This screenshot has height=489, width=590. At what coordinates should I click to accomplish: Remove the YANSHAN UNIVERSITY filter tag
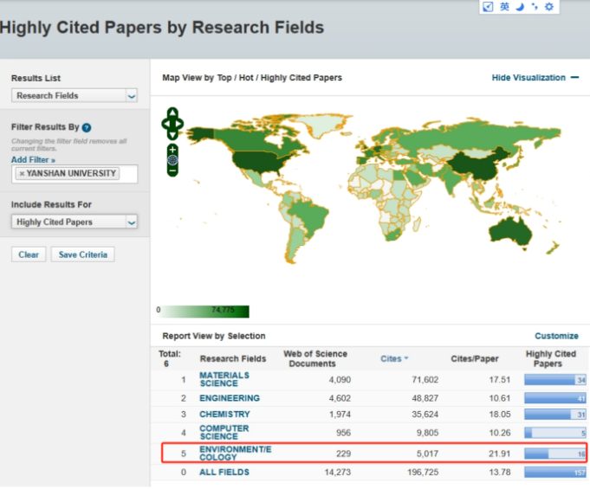(22, 174)
